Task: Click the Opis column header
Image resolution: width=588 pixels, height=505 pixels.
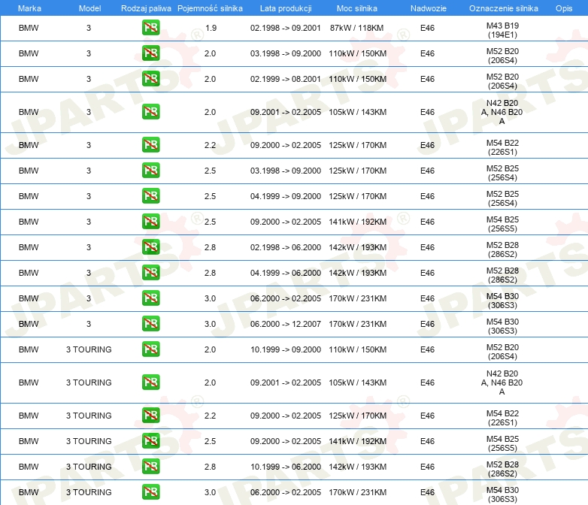Action: pos(563,8)
